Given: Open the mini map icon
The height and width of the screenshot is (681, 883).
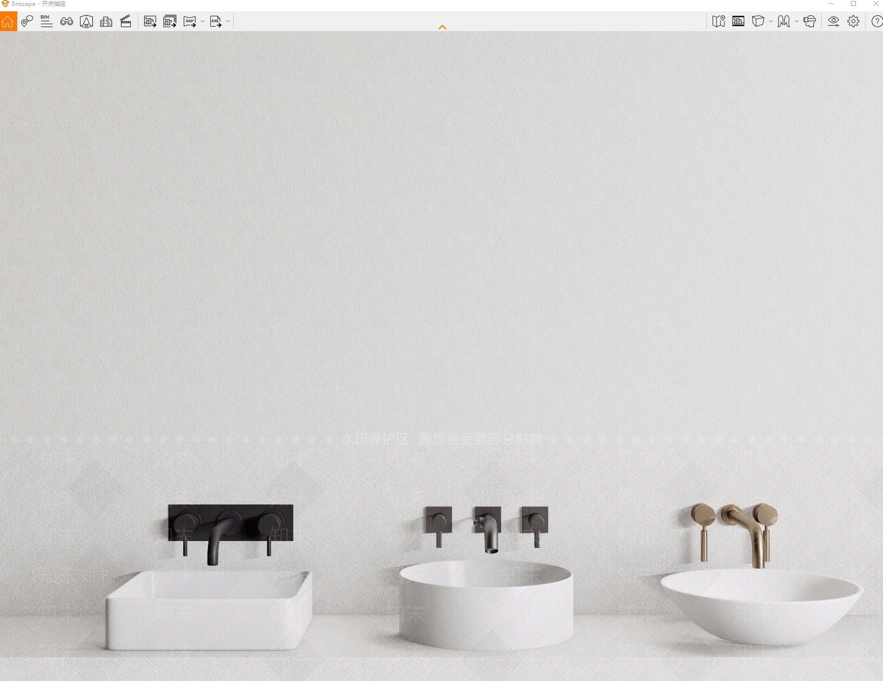Looking at the screenshot, I should pyautogui.click(x=719, y=22).
